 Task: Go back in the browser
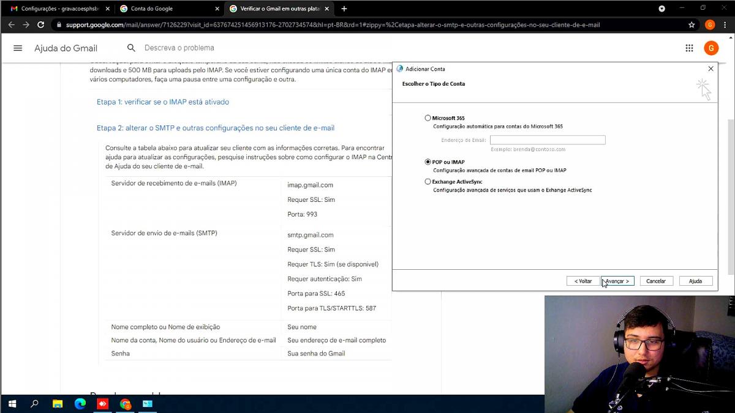(11, 25)
